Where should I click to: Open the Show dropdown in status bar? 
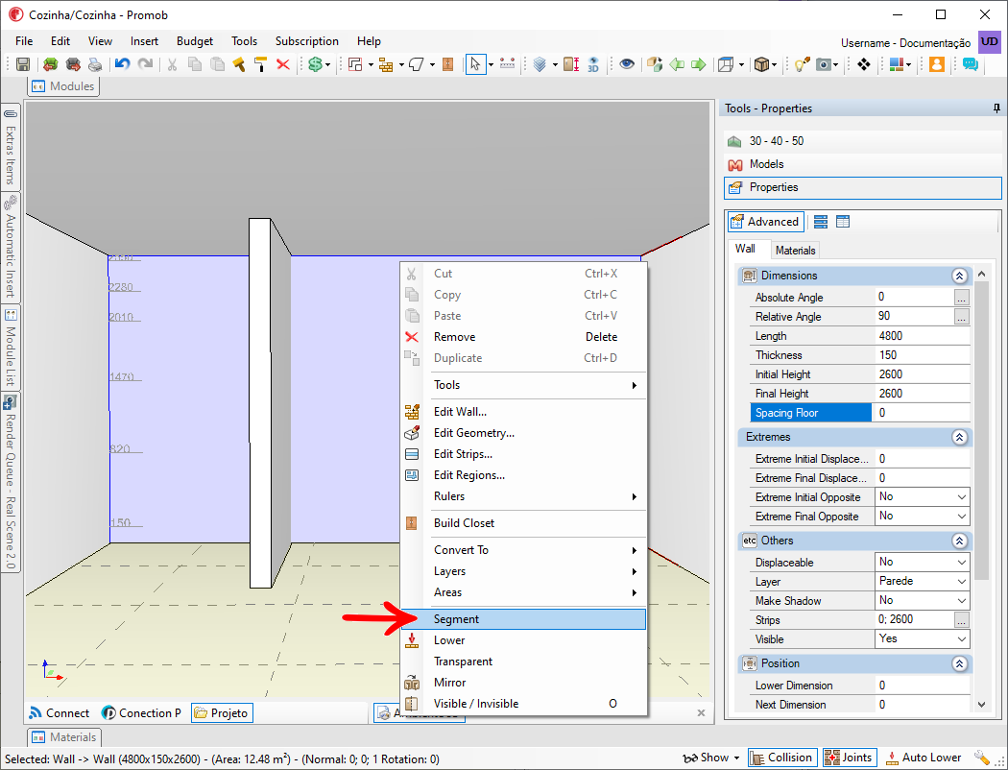click(x=711, y=758)
